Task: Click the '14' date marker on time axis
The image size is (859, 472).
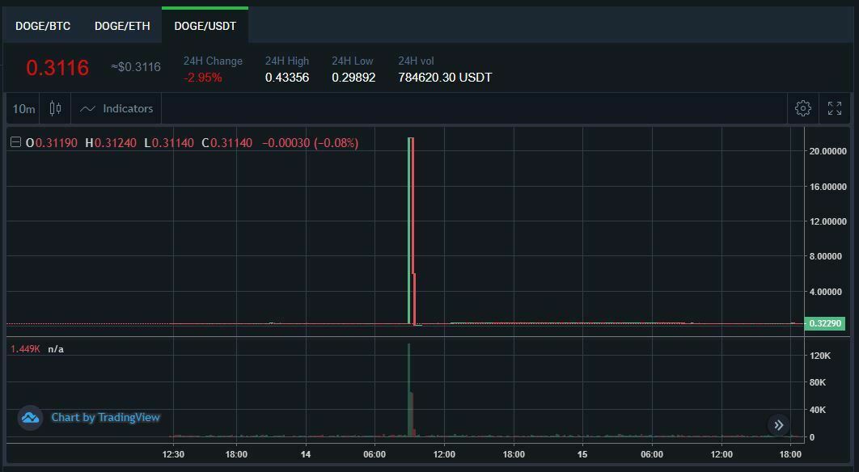Action: (x=305, y=454)
